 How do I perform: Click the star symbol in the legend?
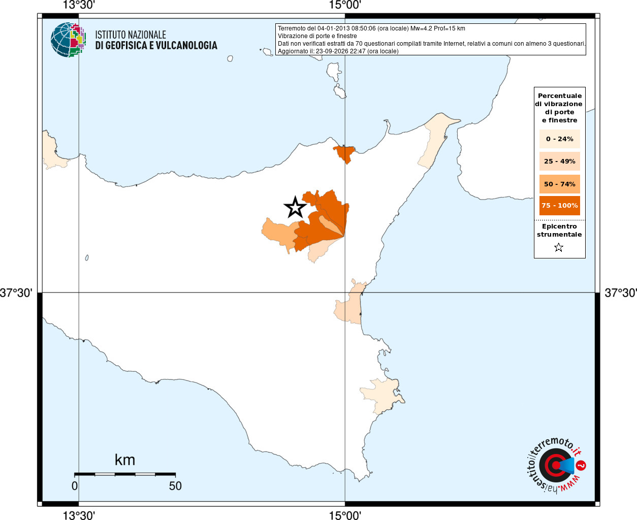[559, 247]
